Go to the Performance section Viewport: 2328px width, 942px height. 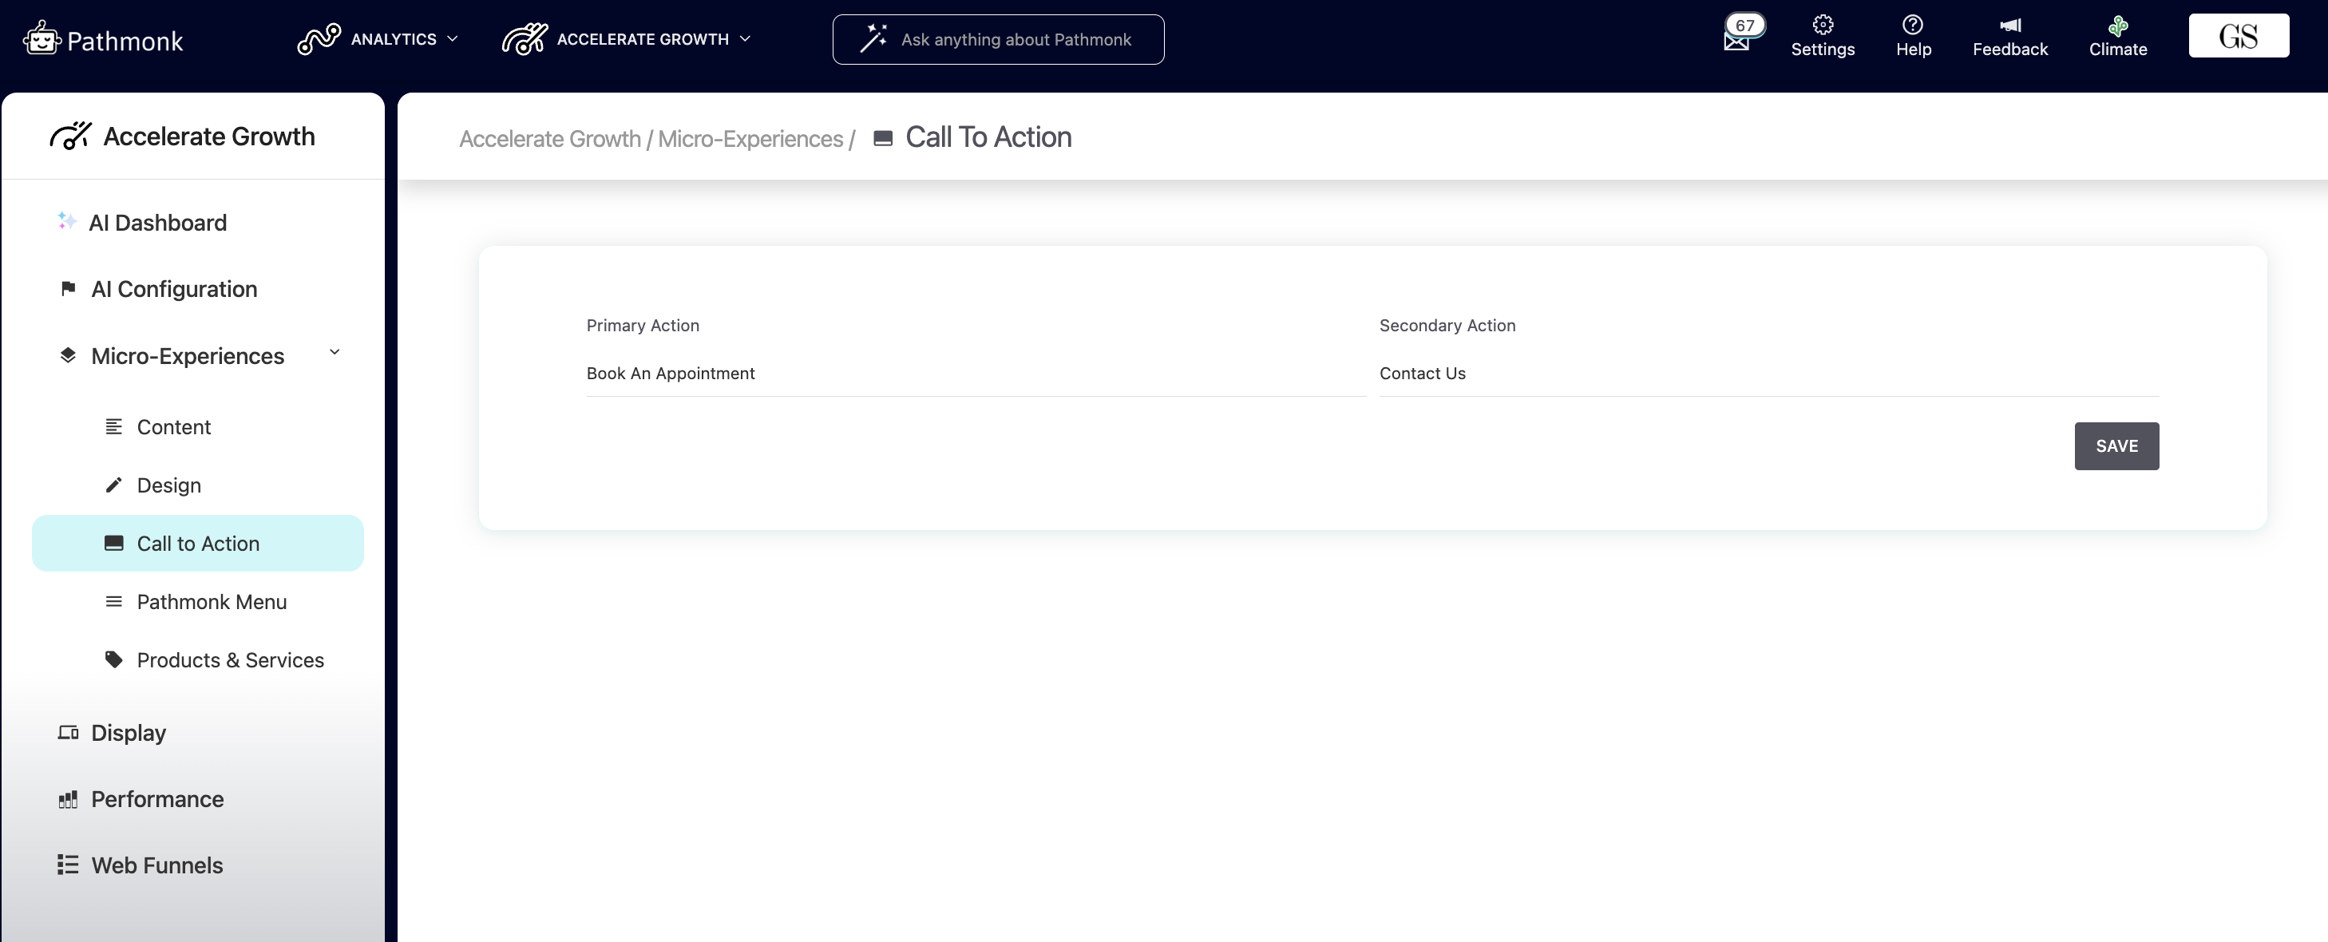tap(156, 799)
